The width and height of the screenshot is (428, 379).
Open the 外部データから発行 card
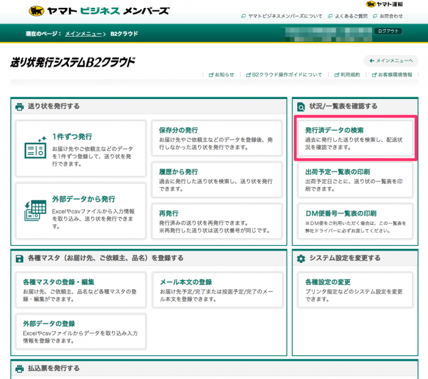pos(81,211)
